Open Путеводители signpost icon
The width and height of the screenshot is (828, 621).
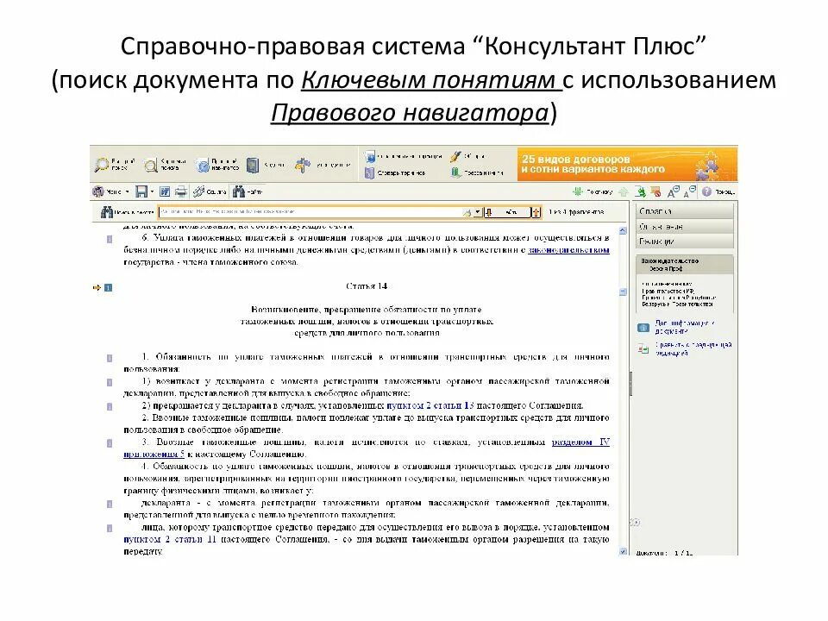[303, 165]
